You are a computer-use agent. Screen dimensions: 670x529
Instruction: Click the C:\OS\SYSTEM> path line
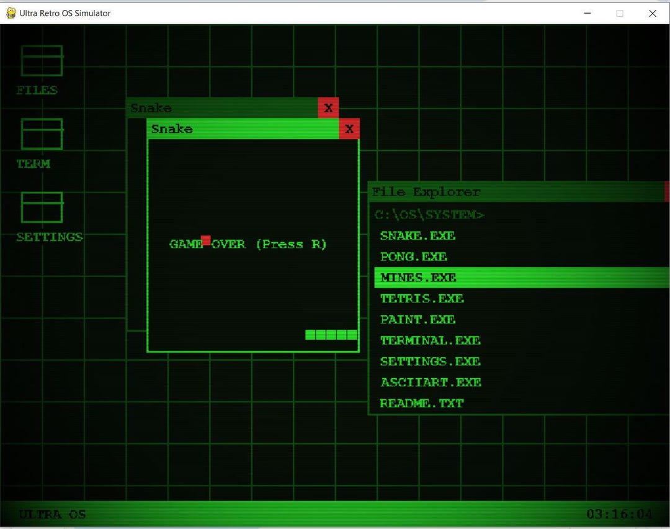[429, 214]
